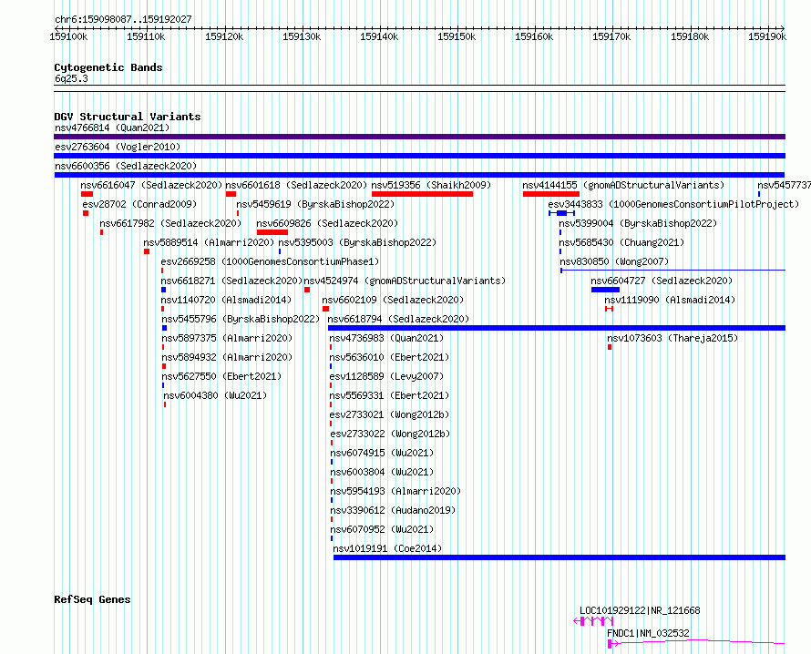Viewport: 811px width, 654px height.
Task: Click the nsv6601618 (Sedlazeck2020) red bar
Action: click(x=231, y=194)
